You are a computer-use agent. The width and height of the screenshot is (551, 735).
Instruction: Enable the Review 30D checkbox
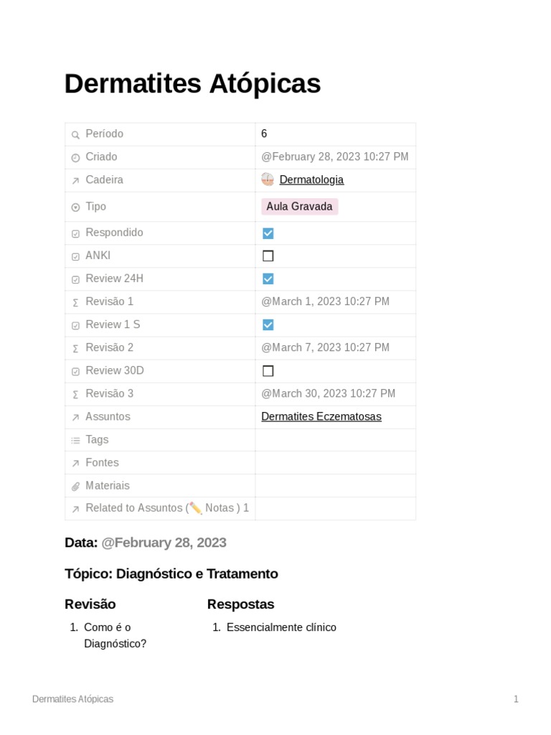[268, 371]
